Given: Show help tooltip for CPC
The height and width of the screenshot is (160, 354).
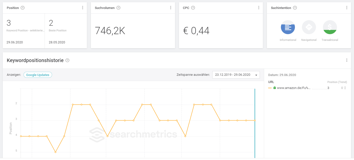Looking at the screenshot, I should [x=193, y=8].
